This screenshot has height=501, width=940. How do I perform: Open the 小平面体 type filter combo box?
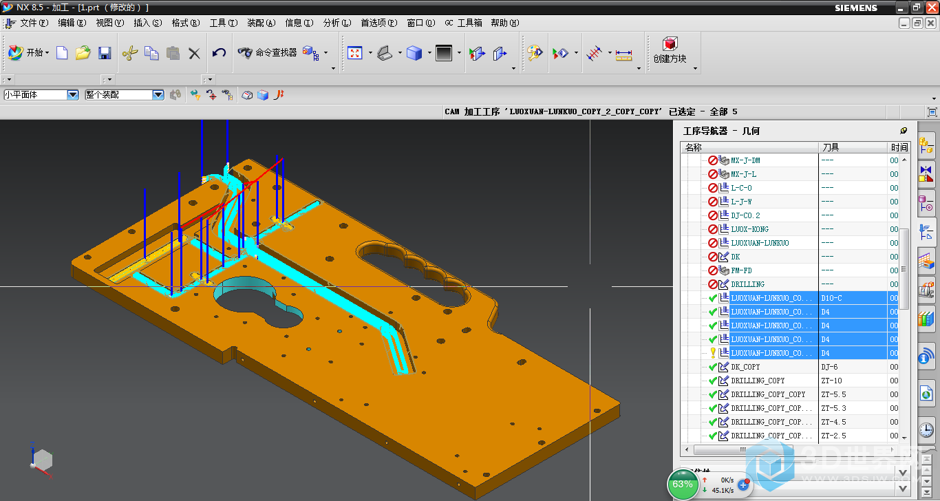(x=41, y=95)
